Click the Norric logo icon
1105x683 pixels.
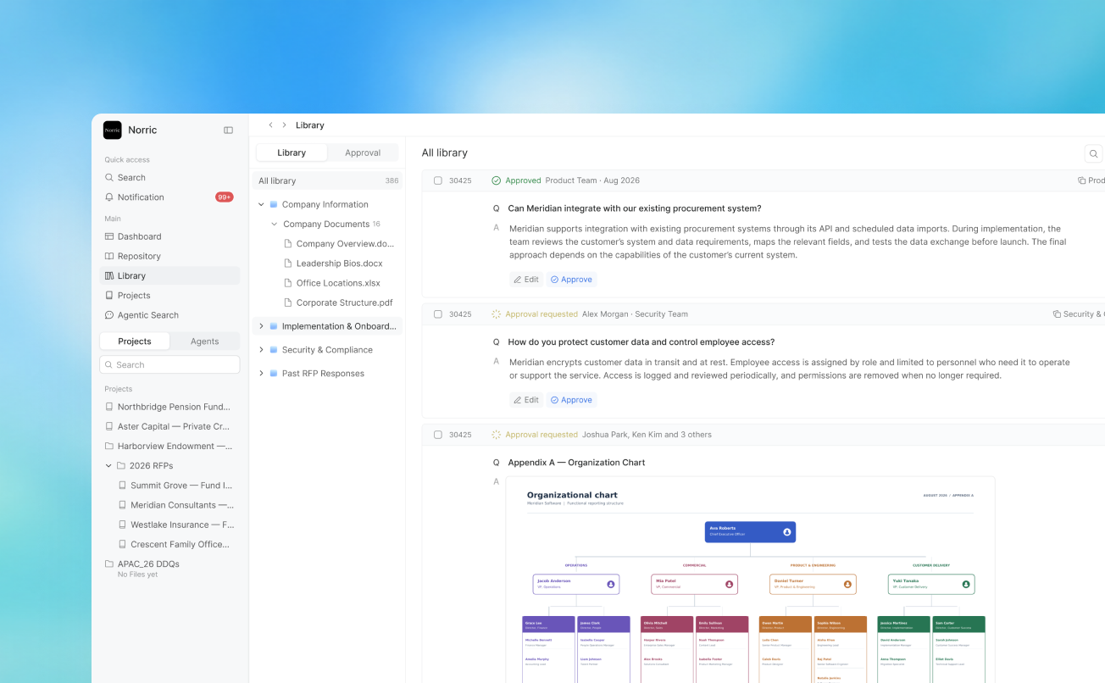pyautogui.click(x=113, y=130)
